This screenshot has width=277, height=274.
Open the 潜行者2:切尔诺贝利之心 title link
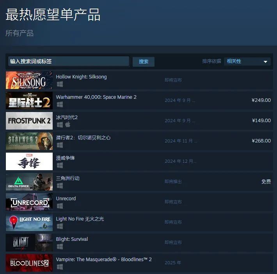coord(83,138)
